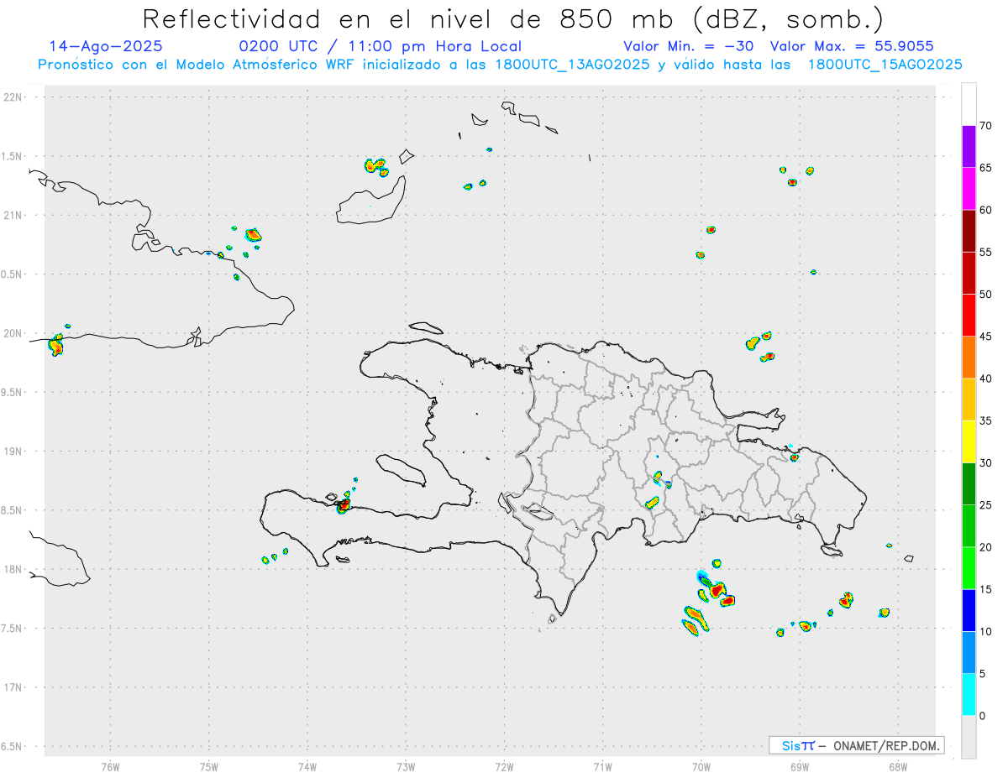The image size is (1008, 778).
Task: Click the '68W' longitude label
Action: click(x=897, y=767)
